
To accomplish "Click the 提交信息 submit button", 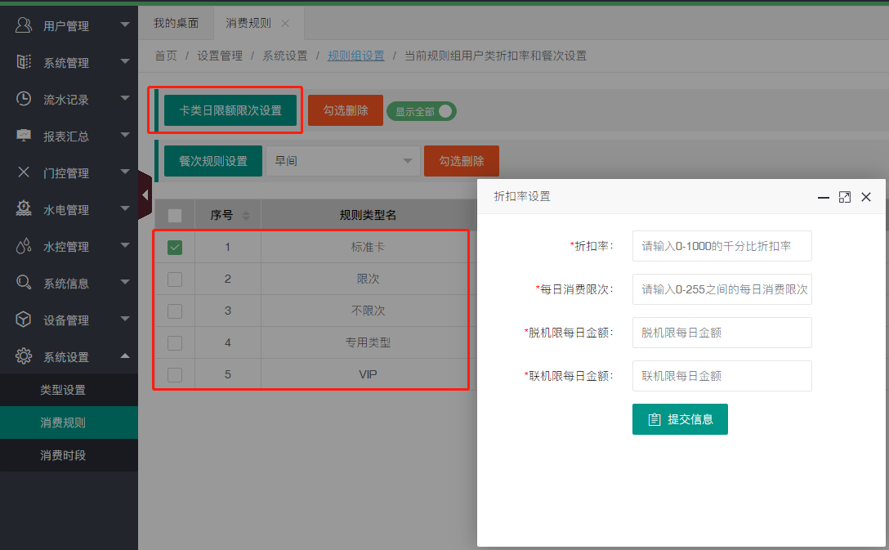I will coord(680,418).
